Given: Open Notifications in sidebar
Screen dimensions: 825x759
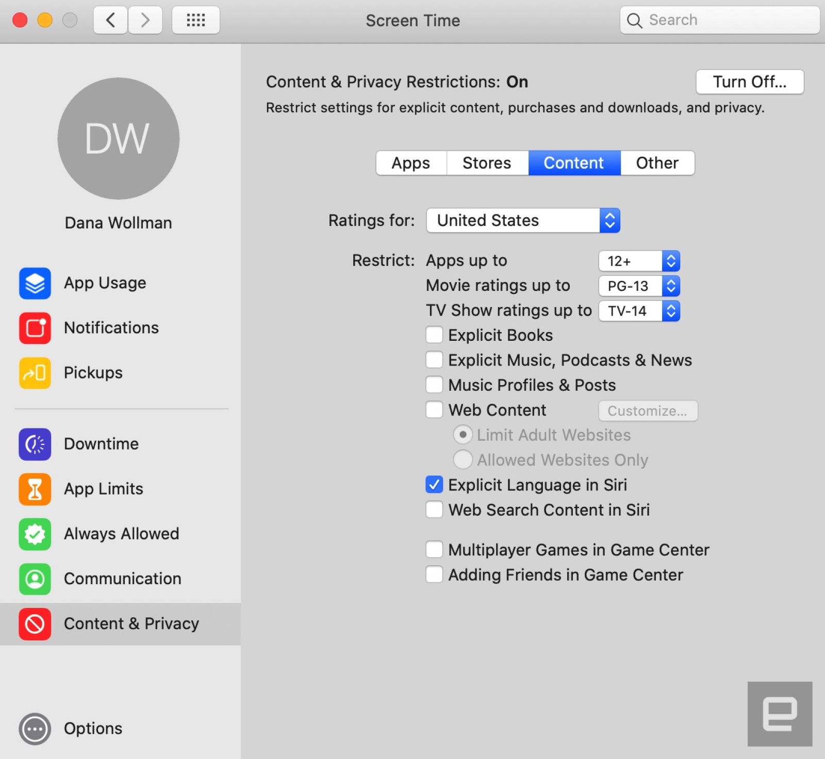Looking at the screenshot, I should pyautogui.click(x=120, y=328).
